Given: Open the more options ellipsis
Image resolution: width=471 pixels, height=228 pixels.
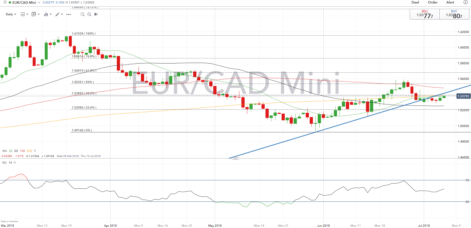Looking at the screenshot, I should pos(69,14).
